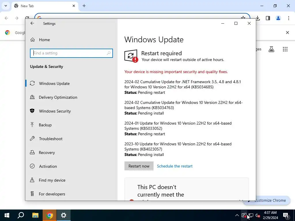The width and height of the screenshot is (295, 221).
Task: Bookmark page with star icon in Chrome
Action: [x=243, y=18]
